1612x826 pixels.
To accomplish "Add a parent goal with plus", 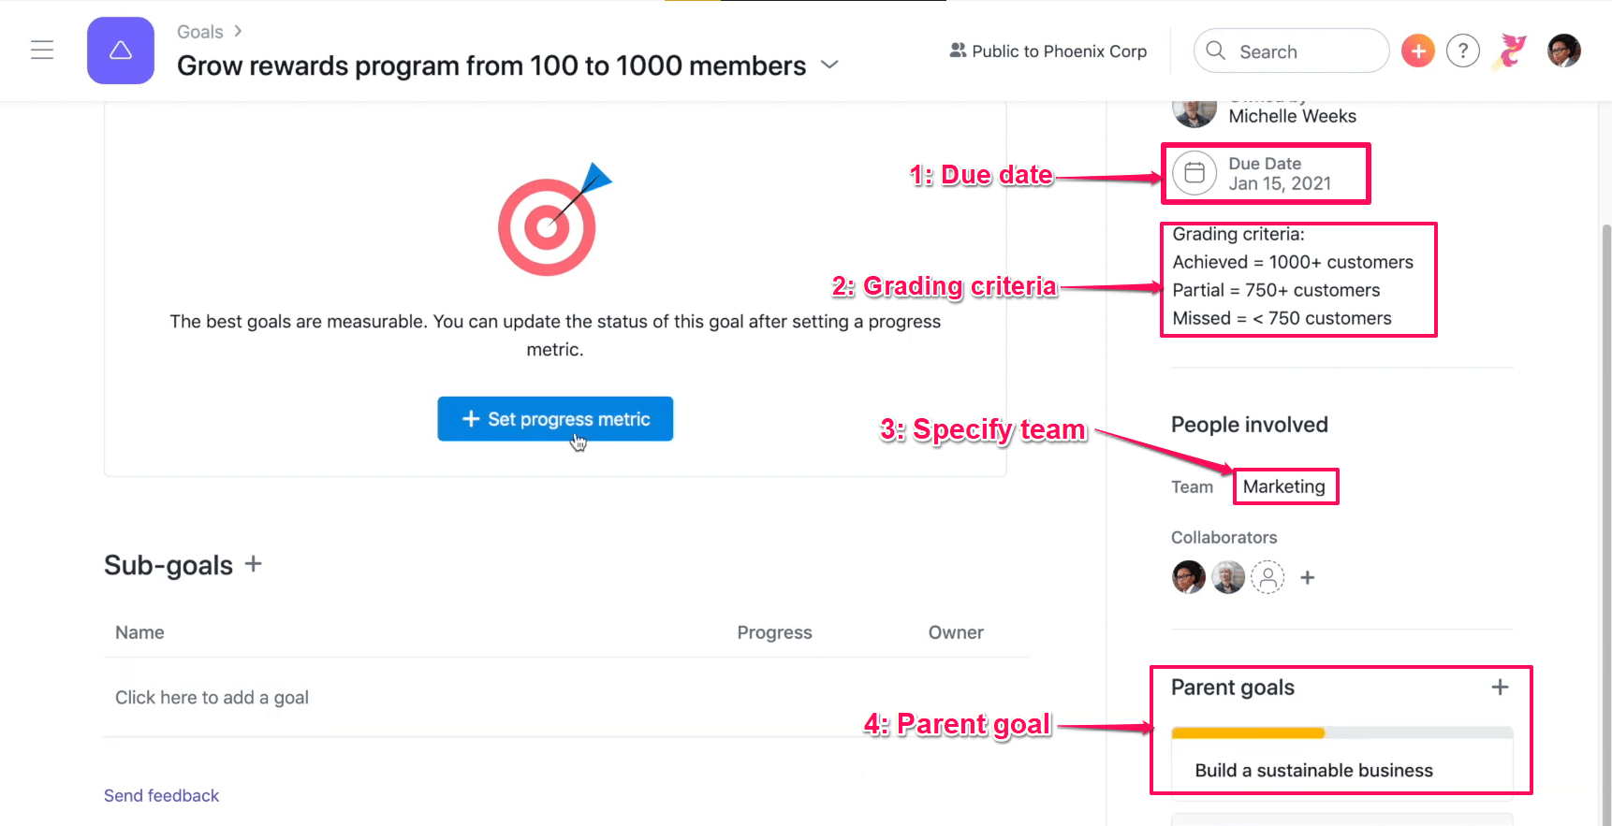I will [x=1500, y=688].
